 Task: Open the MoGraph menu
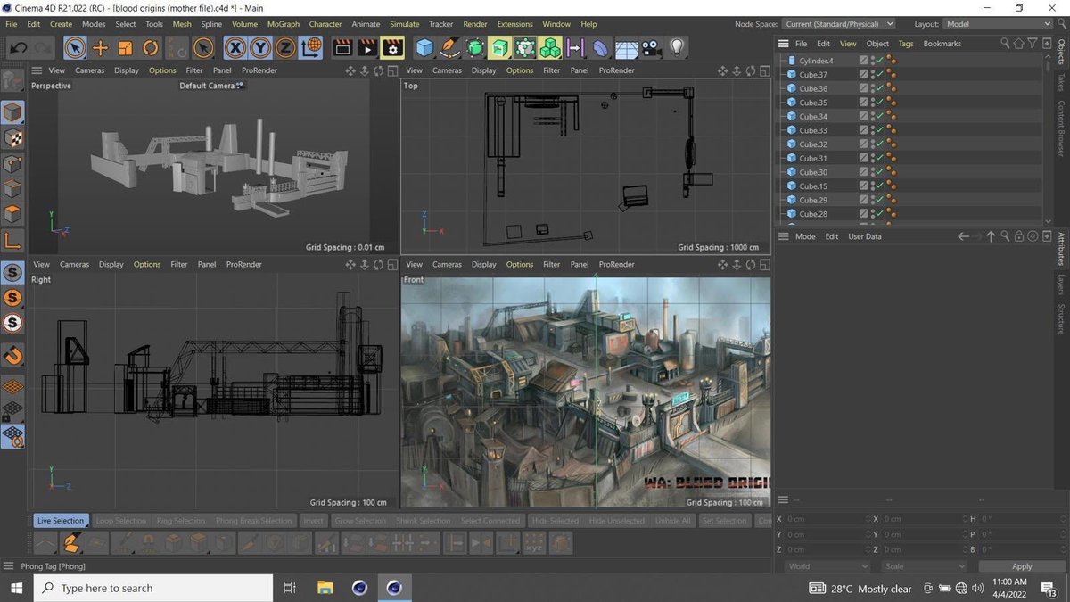(x=284, y=24)
